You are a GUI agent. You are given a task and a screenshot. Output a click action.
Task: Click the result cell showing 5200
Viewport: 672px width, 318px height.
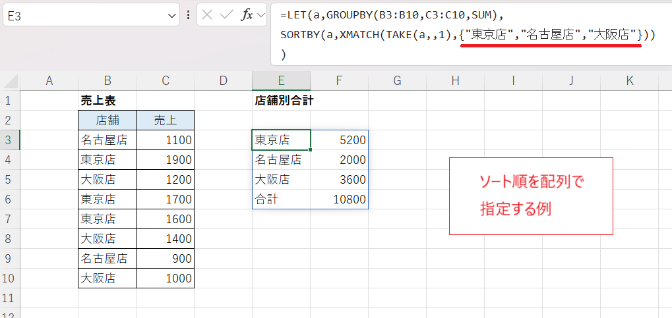pyautogui.click(x=340, y=140)
